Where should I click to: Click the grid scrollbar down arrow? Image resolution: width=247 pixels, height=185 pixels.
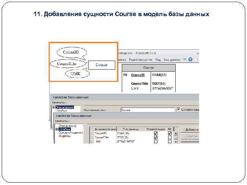(x=176, y=142)
